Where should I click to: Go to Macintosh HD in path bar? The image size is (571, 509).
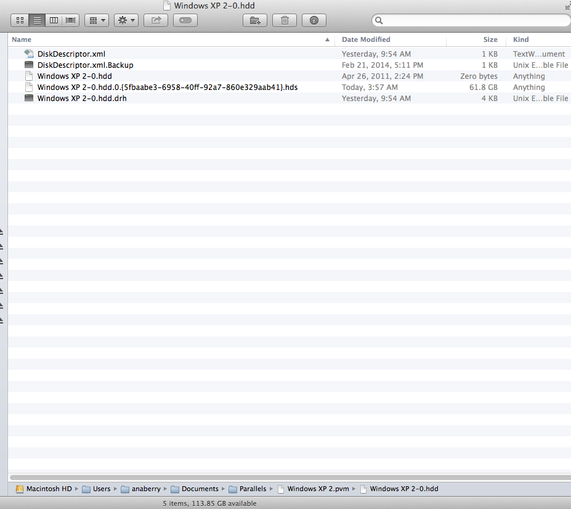click(x=44, y=489)
